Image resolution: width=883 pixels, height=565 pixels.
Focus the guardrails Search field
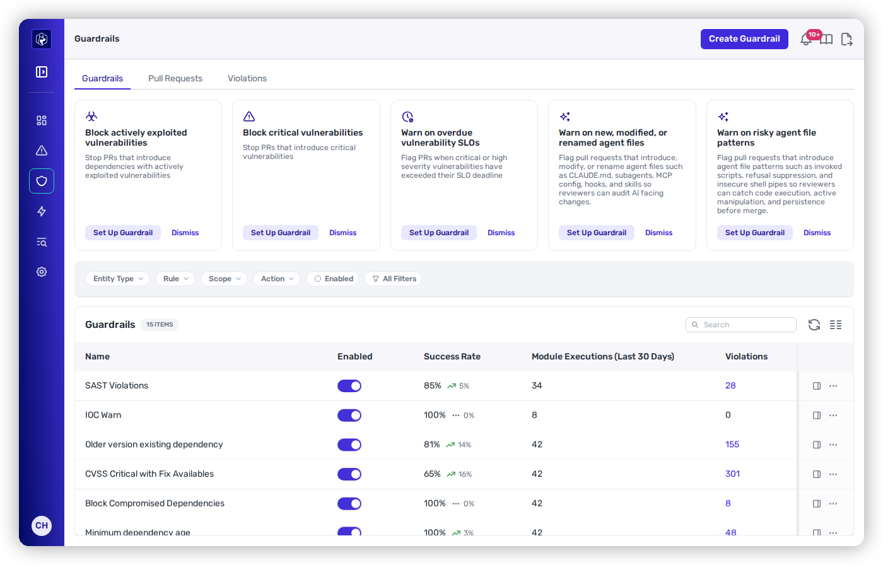click(x=741, y=325)
